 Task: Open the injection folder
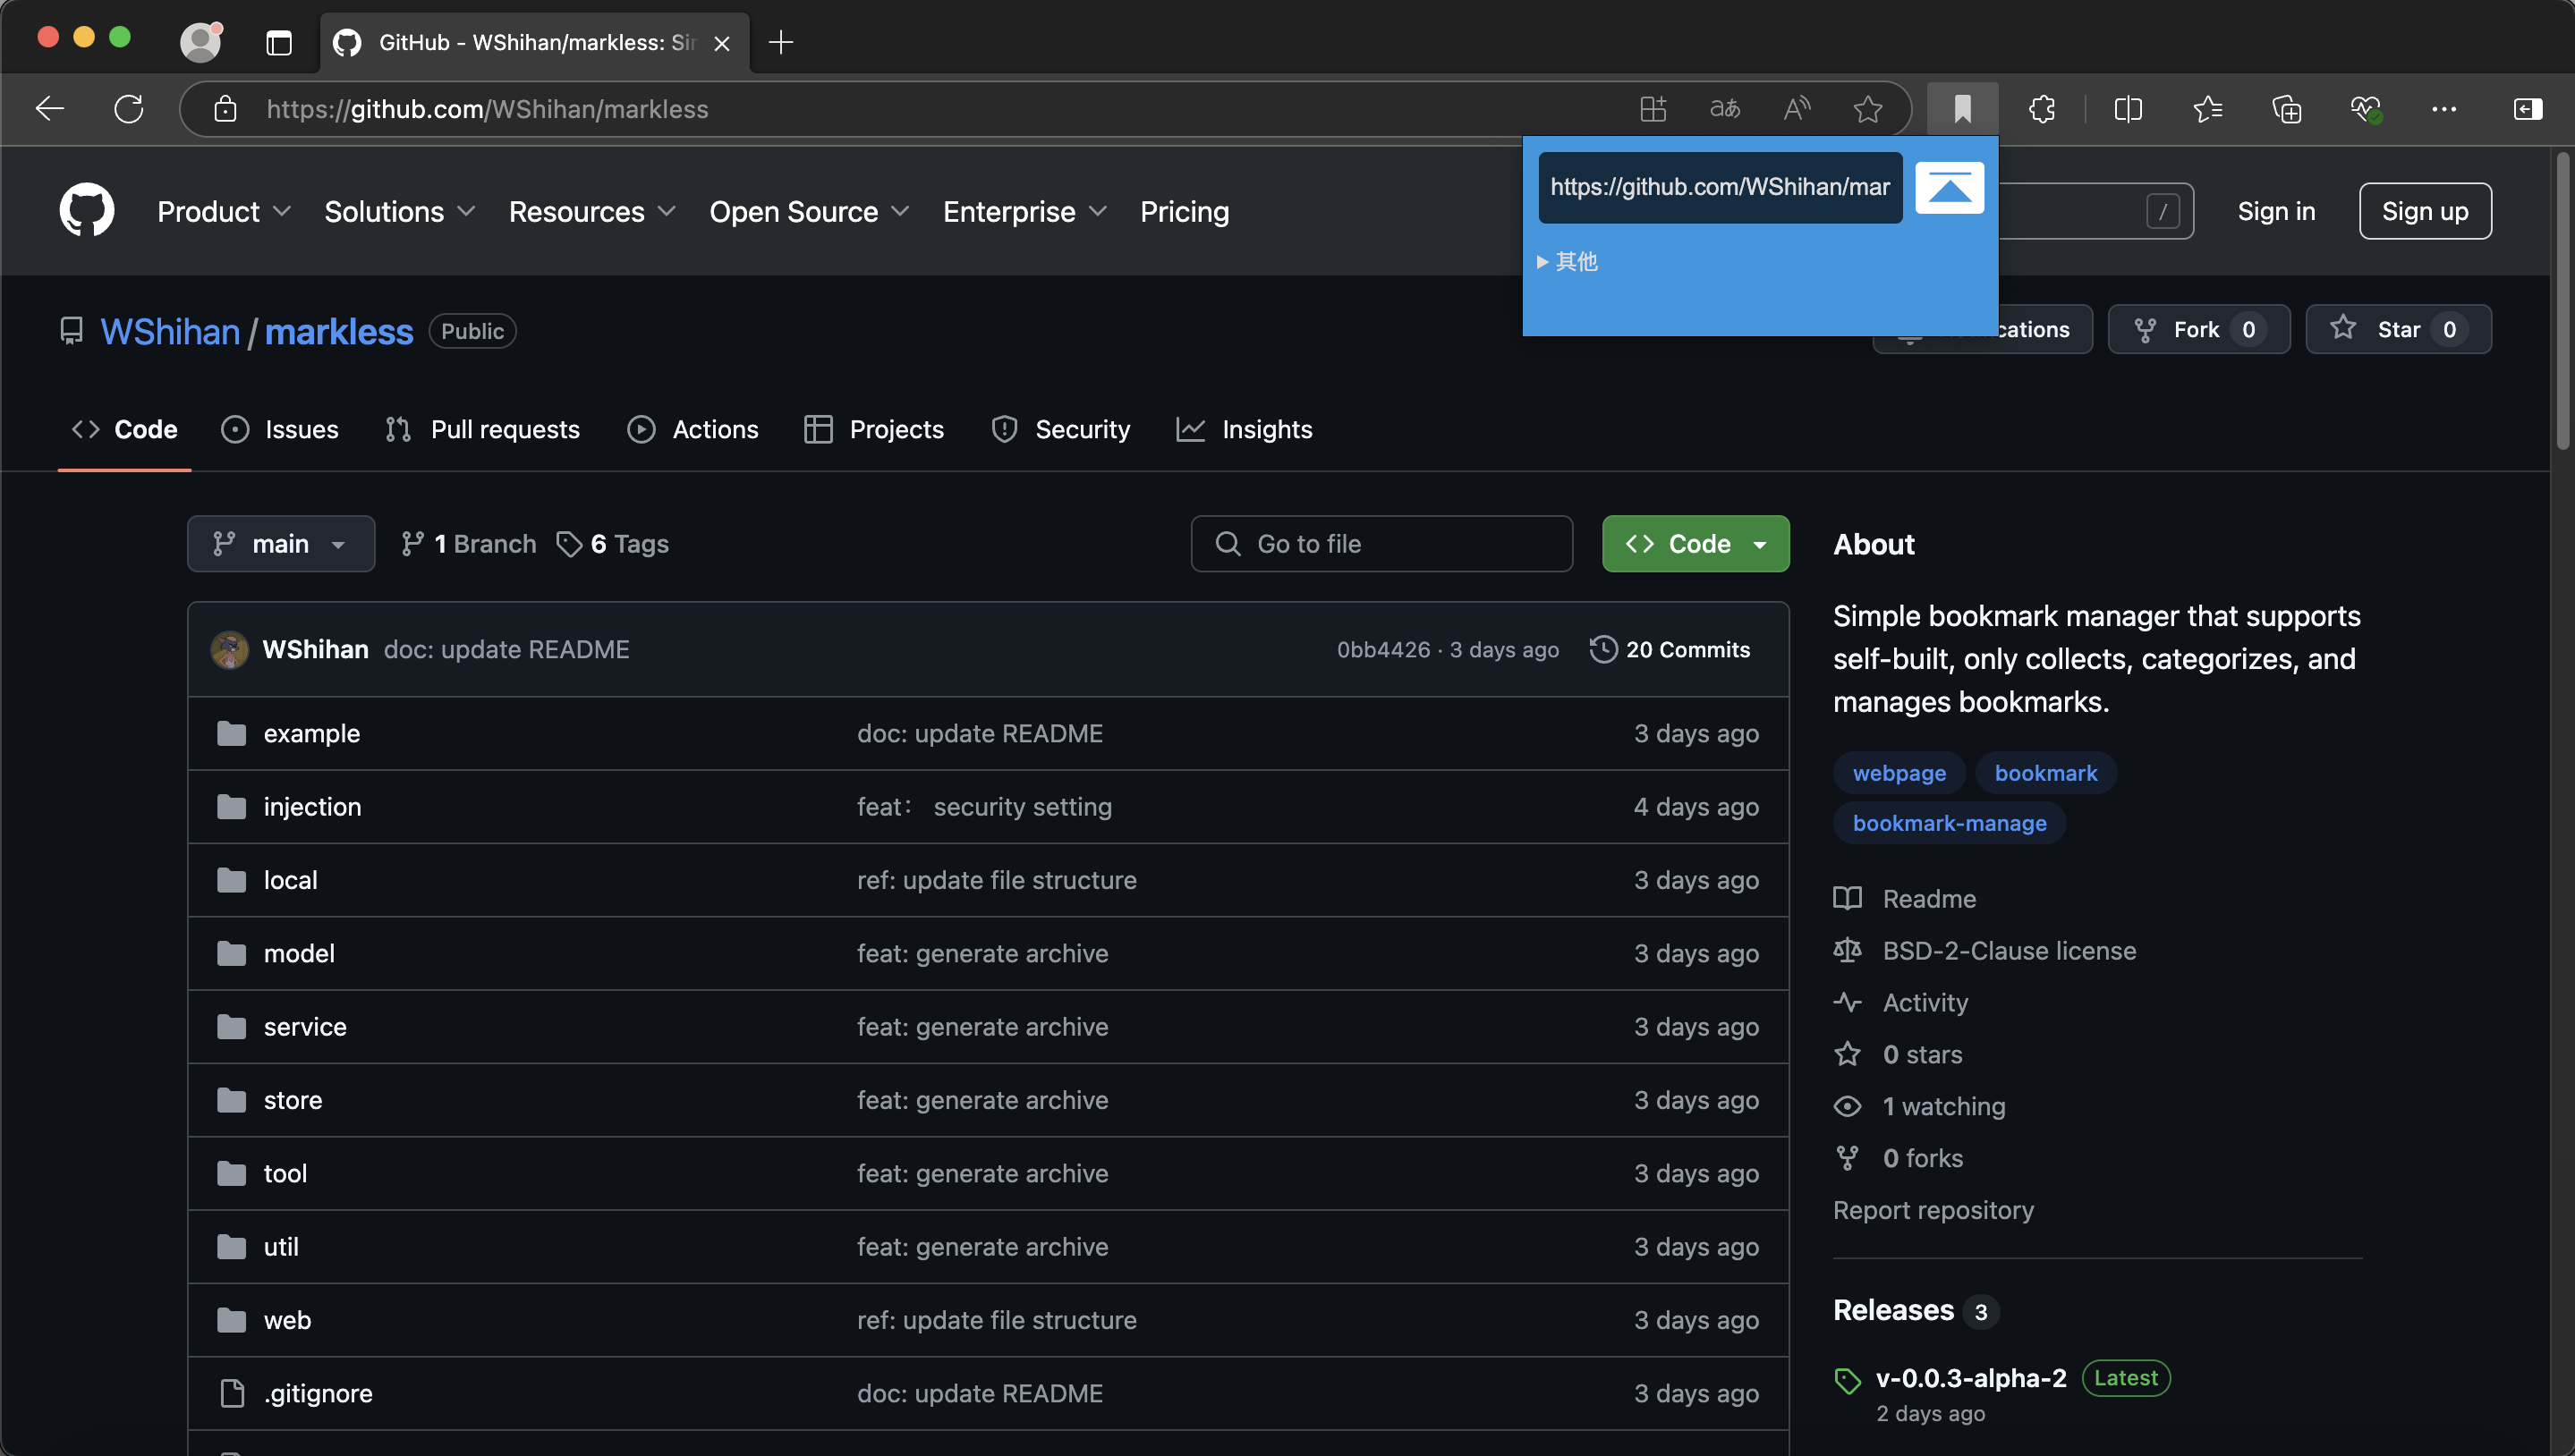click(x=312, y=806)
